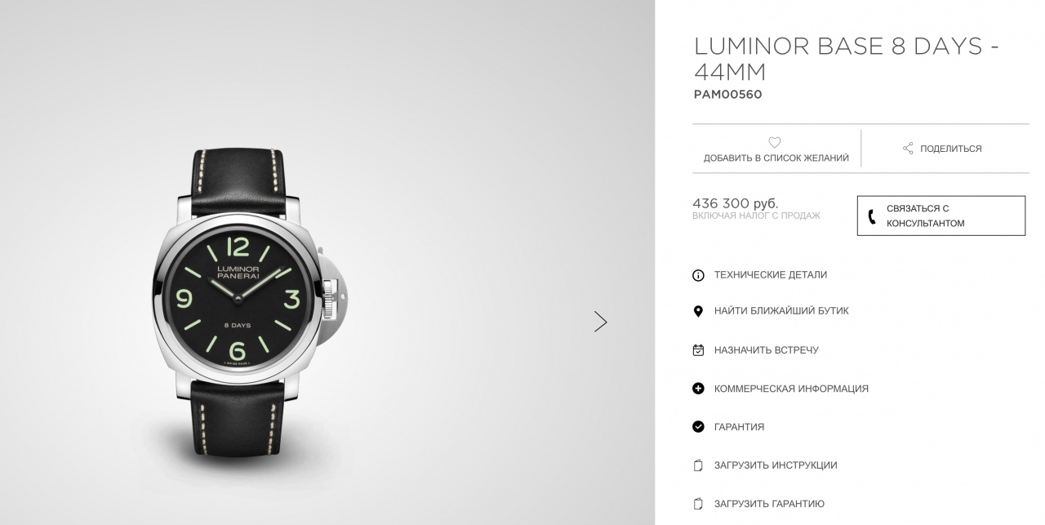Click Добавить в список желаний link
The height and width of the screenshot is (525, 1045).
coord(776,158)
